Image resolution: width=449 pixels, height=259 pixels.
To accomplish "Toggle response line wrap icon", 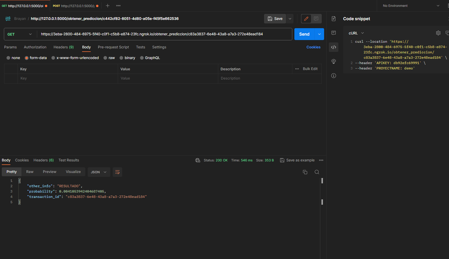I will (118, 172).
